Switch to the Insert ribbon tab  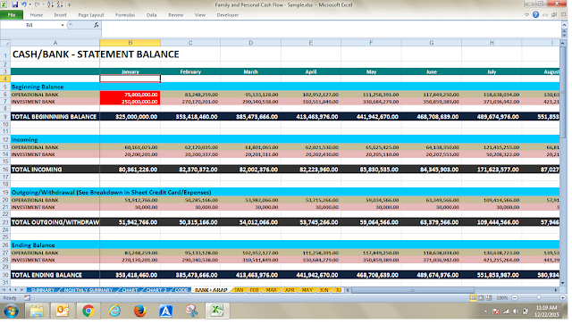coord(60,15)
